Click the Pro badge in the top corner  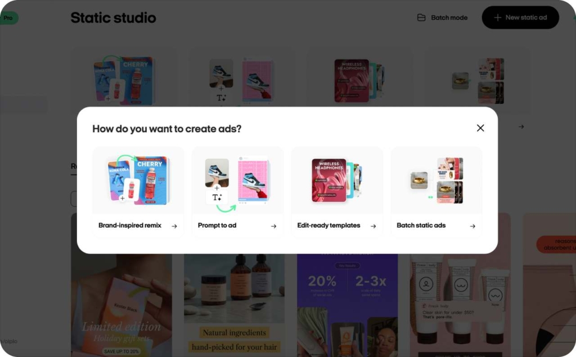8,17
